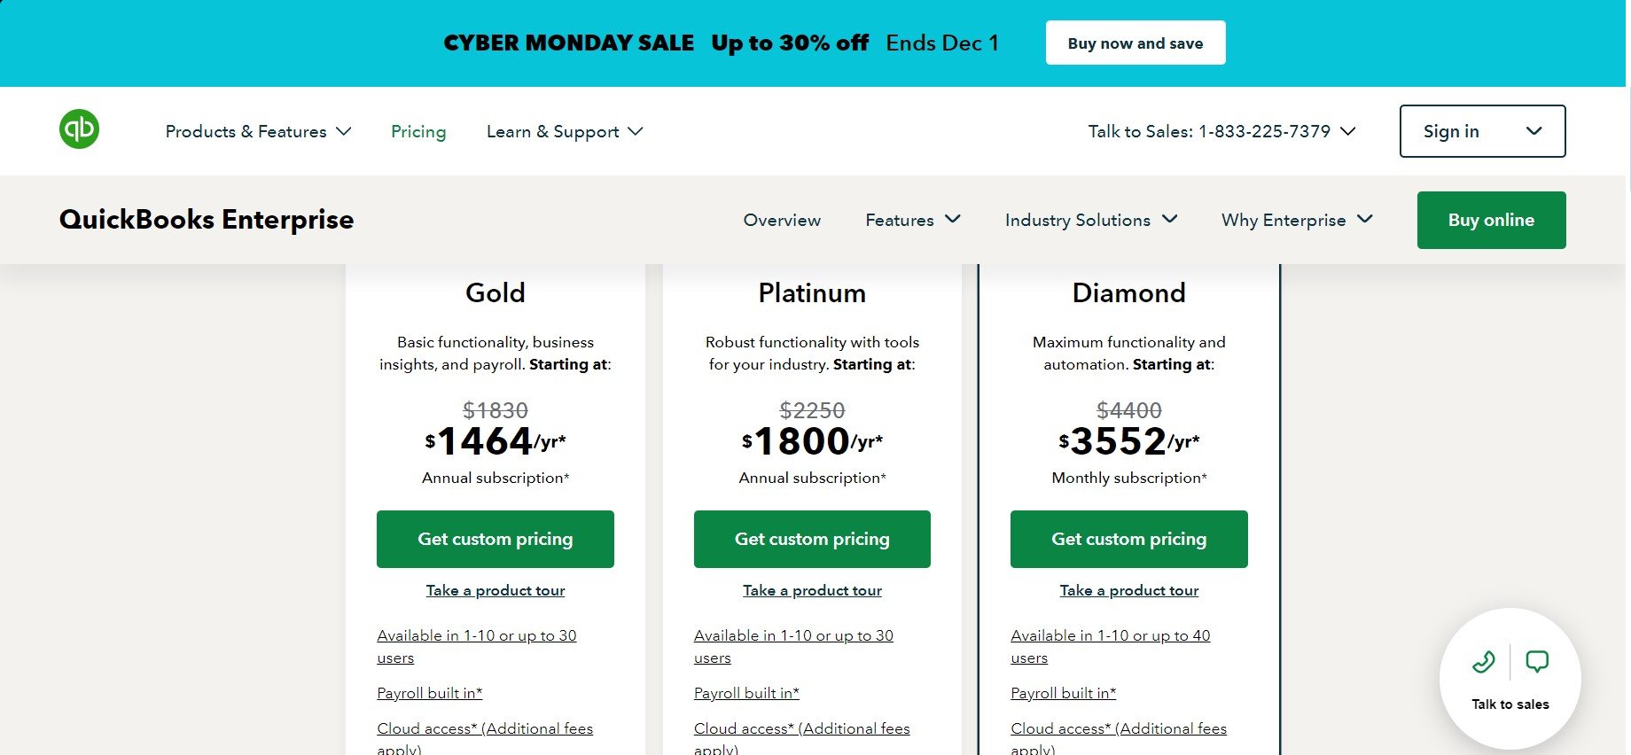1631x755 pixels.
Task: Get custom pricing for Diamond plan
Action: click(x=1129, y=539)
